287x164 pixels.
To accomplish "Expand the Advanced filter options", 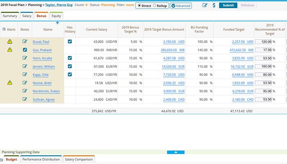I will (x=180, y=6).
